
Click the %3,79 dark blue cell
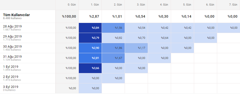tap(90, 38)
